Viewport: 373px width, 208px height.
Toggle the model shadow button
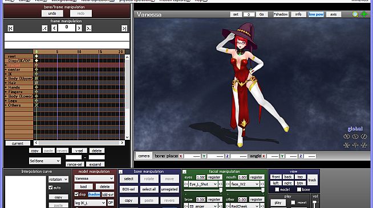94,194
